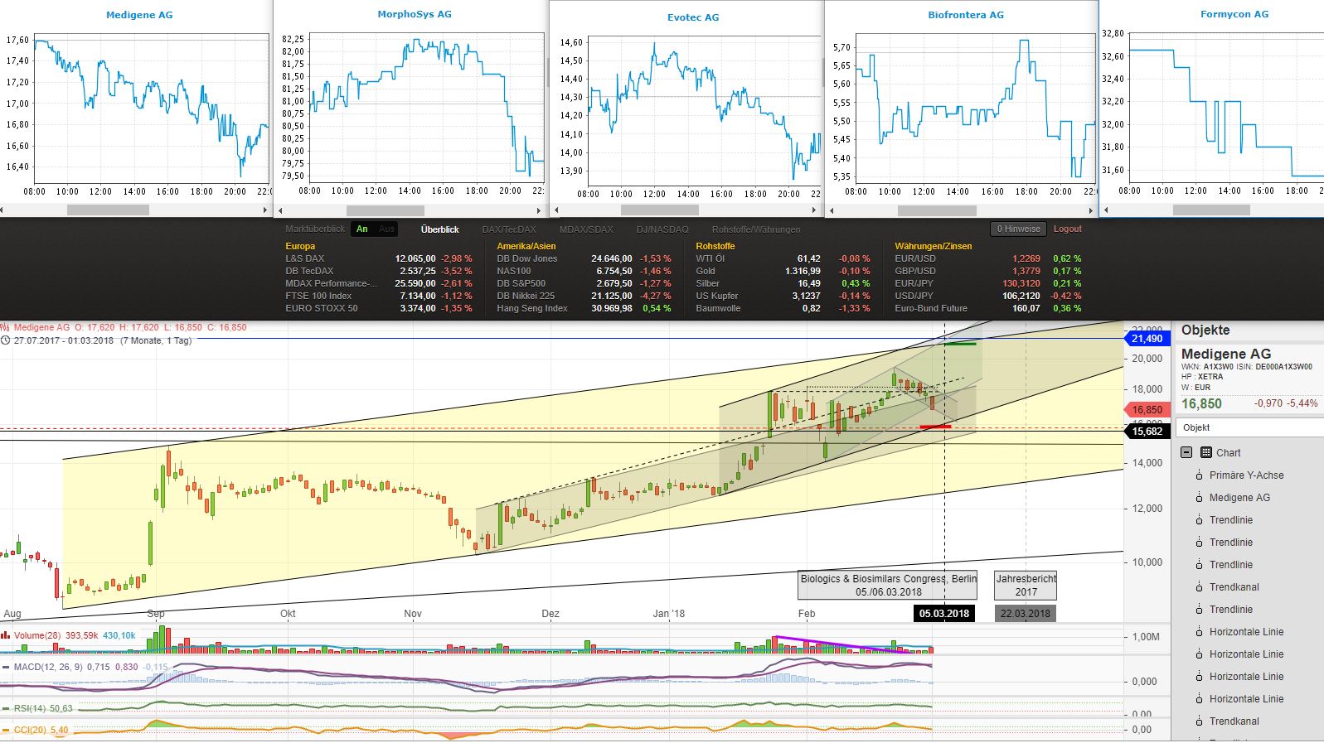This screenshot has height=743, width=1324.
Task: Select the L&S DAX row
Action: (x=379, y=258)
